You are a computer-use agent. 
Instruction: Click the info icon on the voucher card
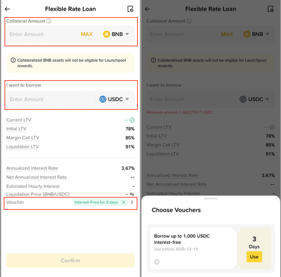157,262
